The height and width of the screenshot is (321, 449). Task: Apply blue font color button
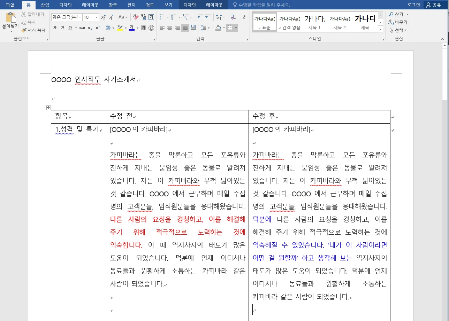pyautogui.click(x=132, y=28)
